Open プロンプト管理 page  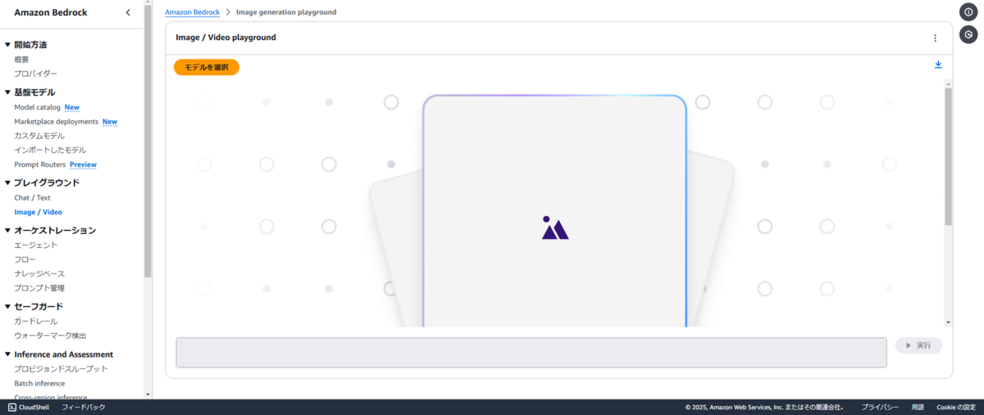point(39,288)
